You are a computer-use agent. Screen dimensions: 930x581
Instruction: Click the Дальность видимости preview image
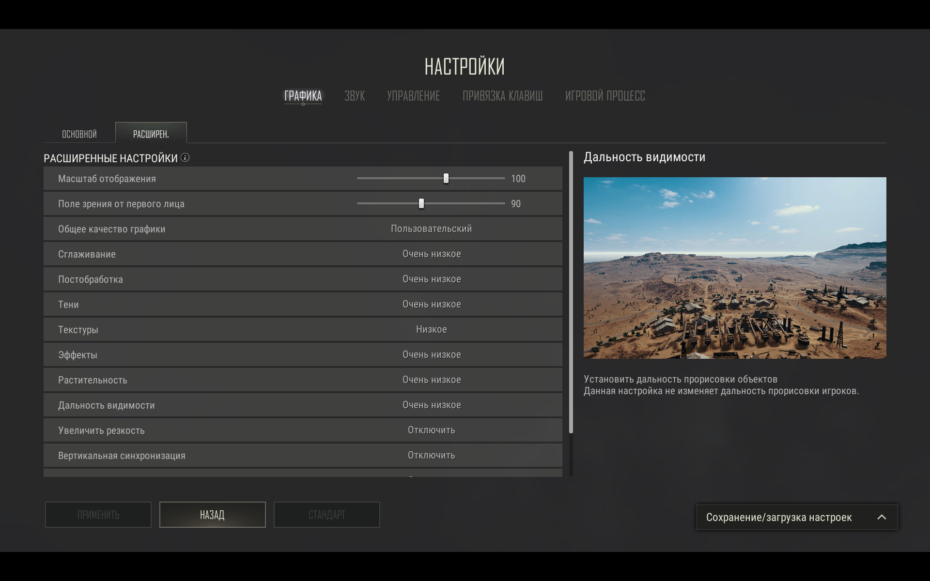[735, 268]
